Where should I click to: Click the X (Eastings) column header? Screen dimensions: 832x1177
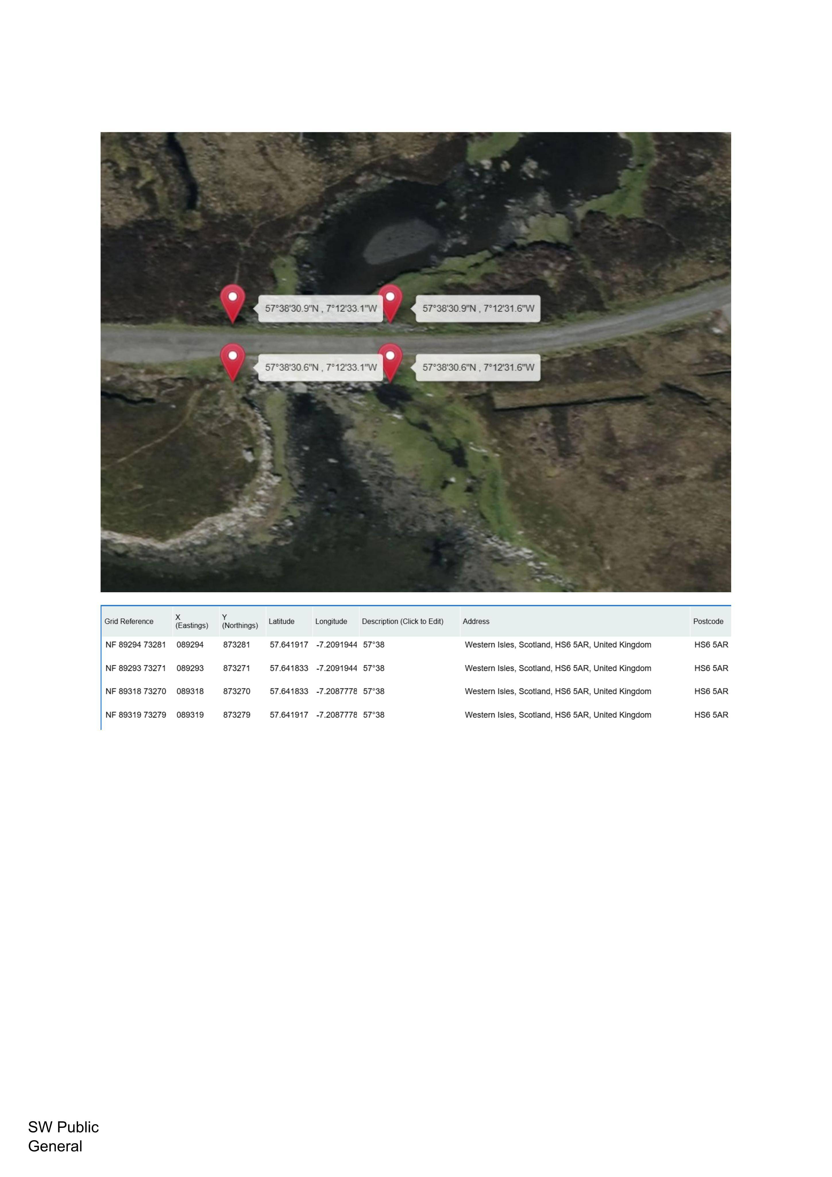[x=192, y=621]
